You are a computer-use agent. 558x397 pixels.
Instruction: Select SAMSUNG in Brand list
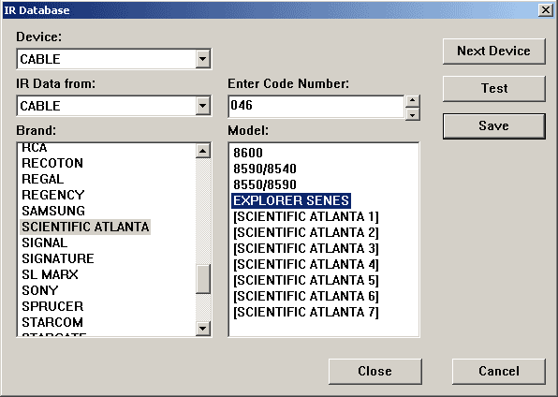(x=53, y=211)
